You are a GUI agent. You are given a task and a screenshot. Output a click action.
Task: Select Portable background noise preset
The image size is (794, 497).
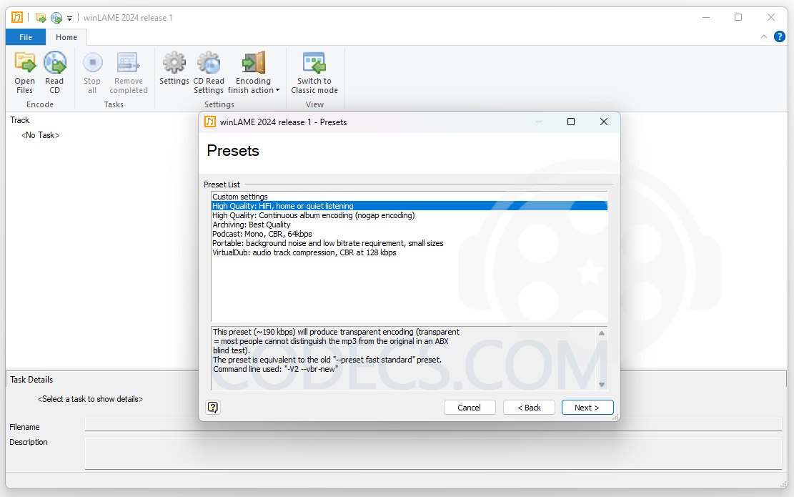coord(410,243)
